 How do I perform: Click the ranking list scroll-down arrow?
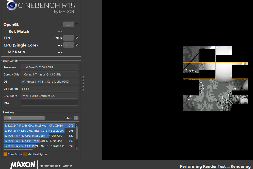click(77, 148)
